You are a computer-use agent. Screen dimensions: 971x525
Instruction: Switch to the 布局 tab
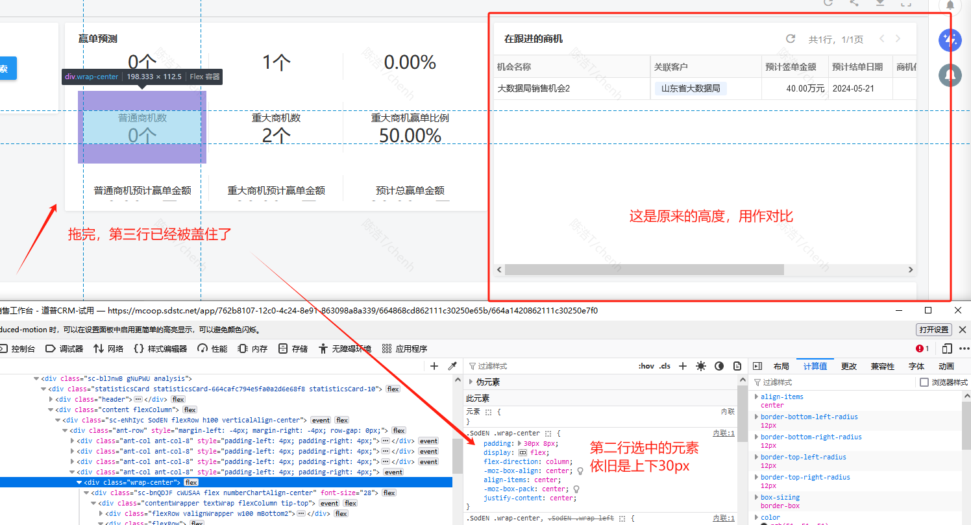point(781,366)
